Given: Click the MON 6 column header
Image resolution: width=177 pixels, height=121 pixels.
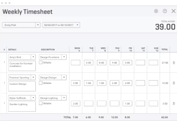Looking at the screenshot, I should tap(77, 49).
